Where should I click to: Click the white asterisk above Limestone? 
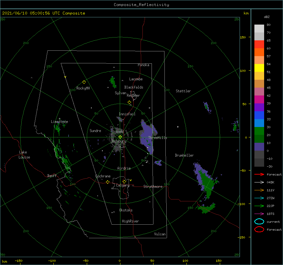(59, 119)
